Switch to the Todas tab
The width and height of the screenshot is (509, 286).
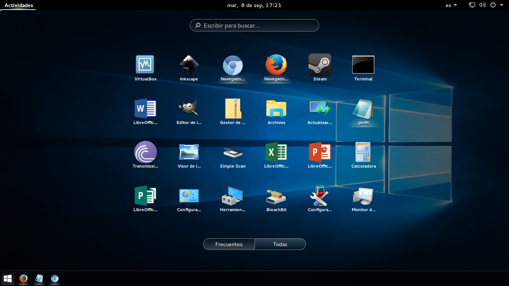[x=280, y=244]
